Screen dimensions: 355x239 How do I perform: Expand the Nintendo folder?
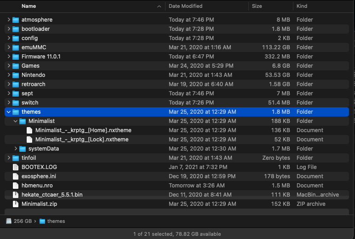[9, 75]
